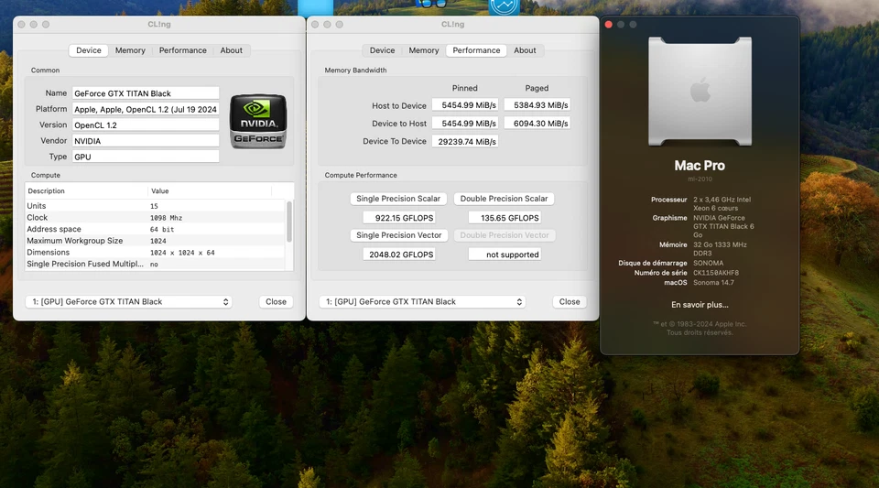879x488 pixels.
Task: Click the Vendor field NVIDIA
Action: coord(146,141)
